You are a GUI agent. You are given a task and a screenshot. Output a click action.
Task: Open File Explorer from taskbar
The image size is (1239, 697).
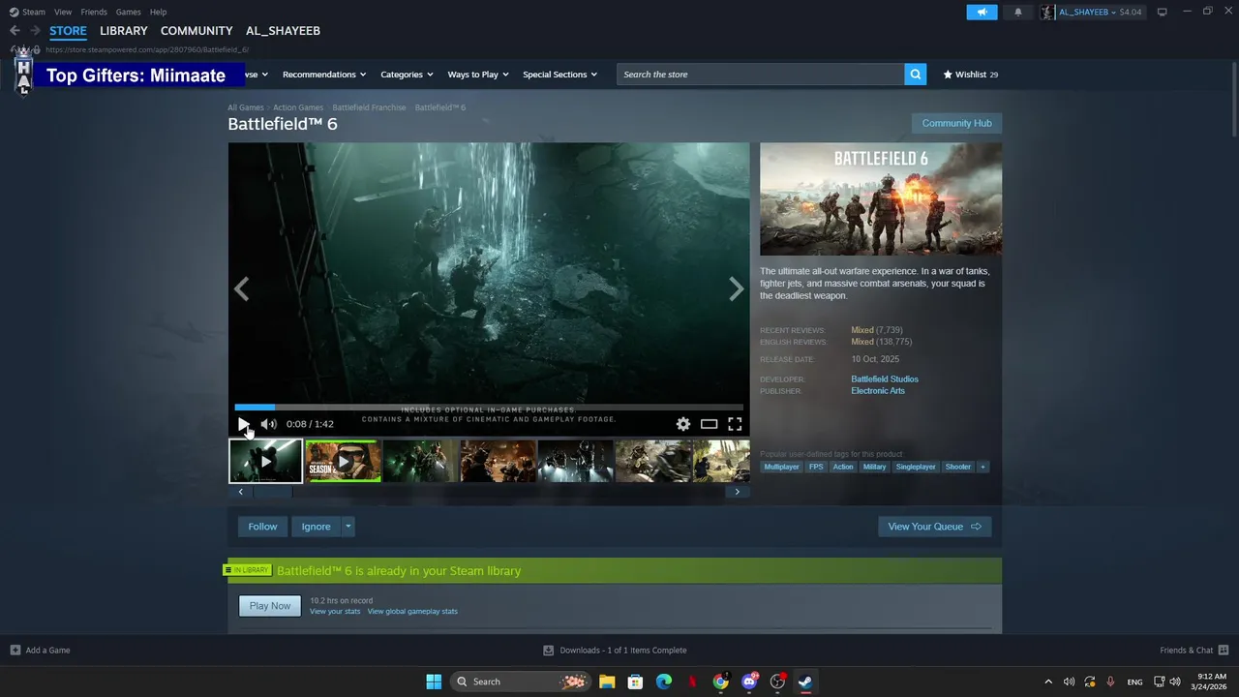607,682
